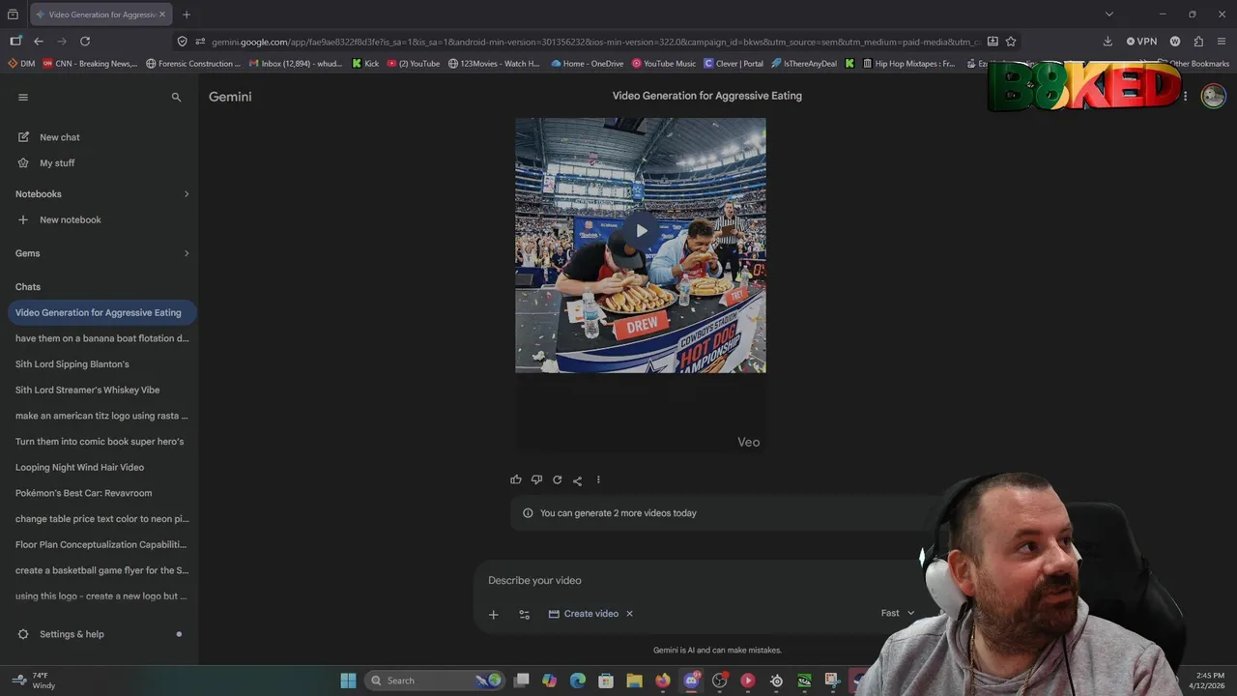Open more options below the video

[598, 479]
